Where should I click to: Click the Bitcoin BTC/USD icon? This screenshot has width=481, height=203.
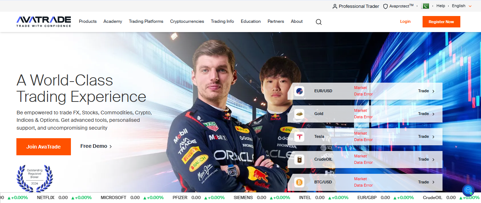point(299,182)
